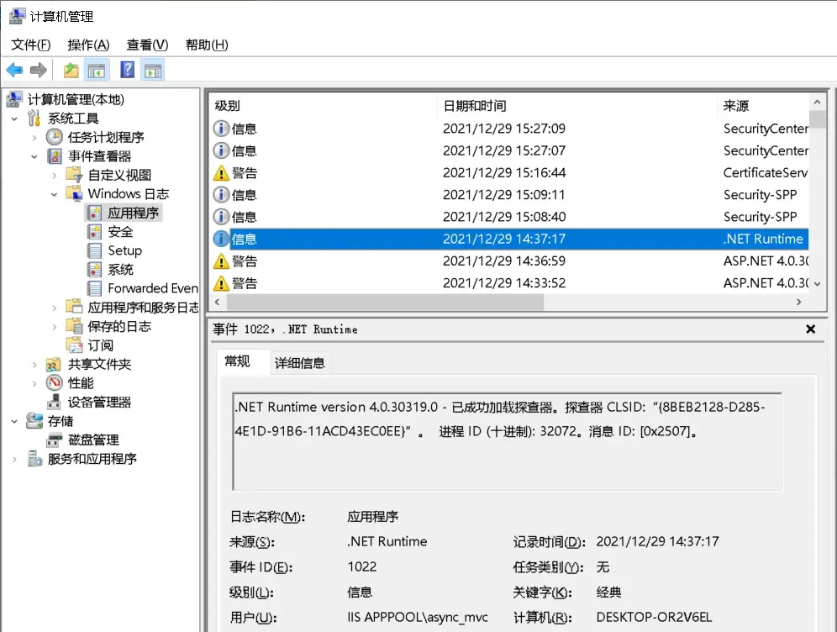Click the blue help icon in toolbar
This screenshot has width=837, height=632.
[x=127, y=70]
